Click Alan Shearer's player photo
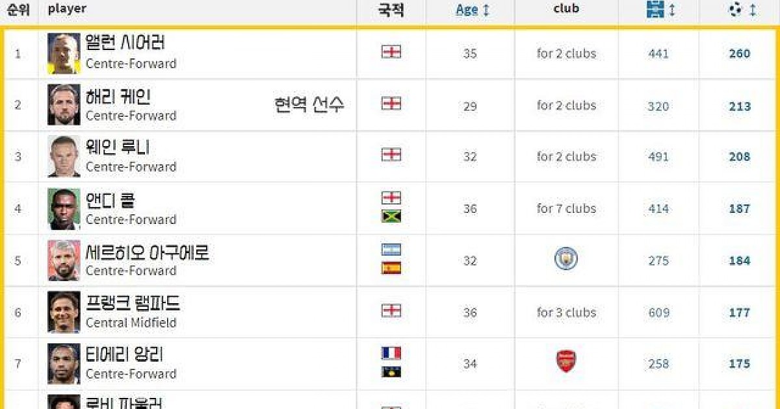 64,53
